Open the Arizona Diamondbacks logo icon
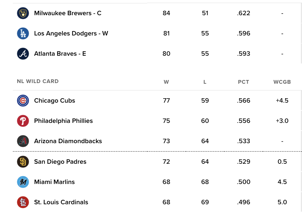This screenshot has width=302, height=212. coord(23,141)
